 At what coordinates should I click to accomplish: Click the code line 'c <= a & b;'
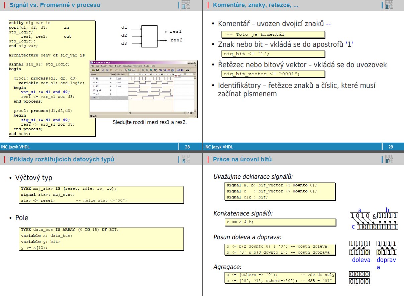click(240, 222)
